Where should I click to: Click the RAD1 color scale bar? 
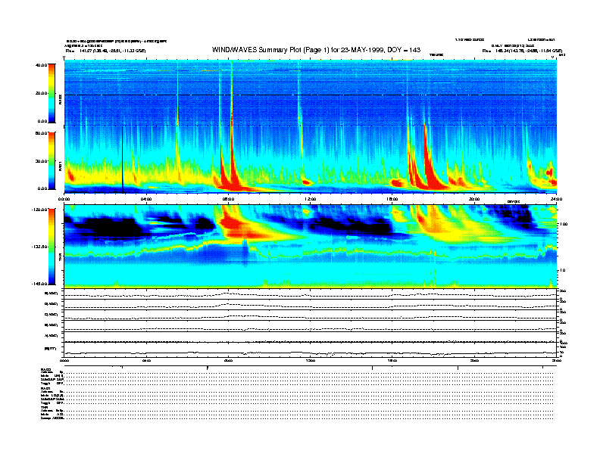point(52,160)
